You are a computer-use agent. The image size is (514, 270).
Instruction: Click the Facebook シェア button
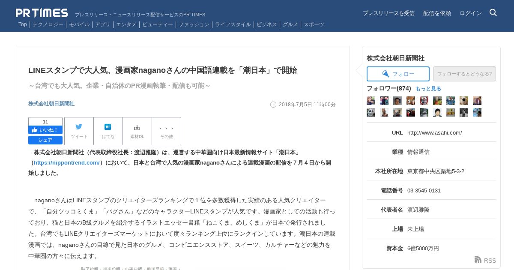pos(45,140)
